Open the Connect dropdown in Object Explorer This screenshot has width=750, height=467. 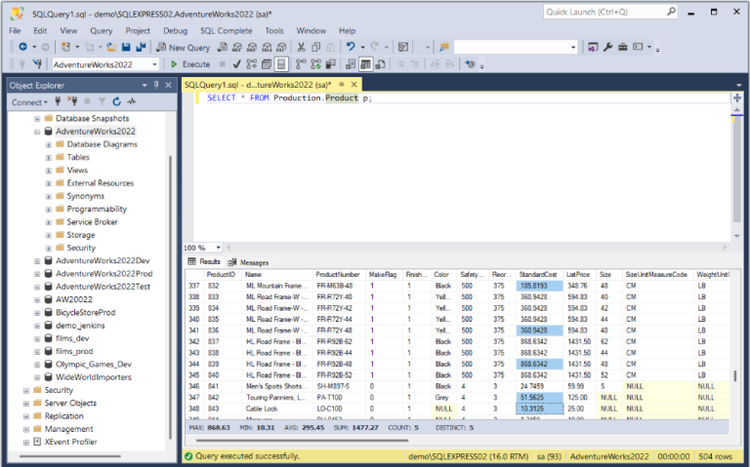pos(29,102)
